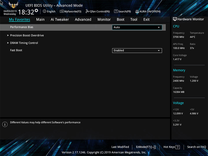Image resolution: width=208 pixels, height=156 pixels.
Task: Click the date 04/03/2019
Action: [x=10, y=11]
